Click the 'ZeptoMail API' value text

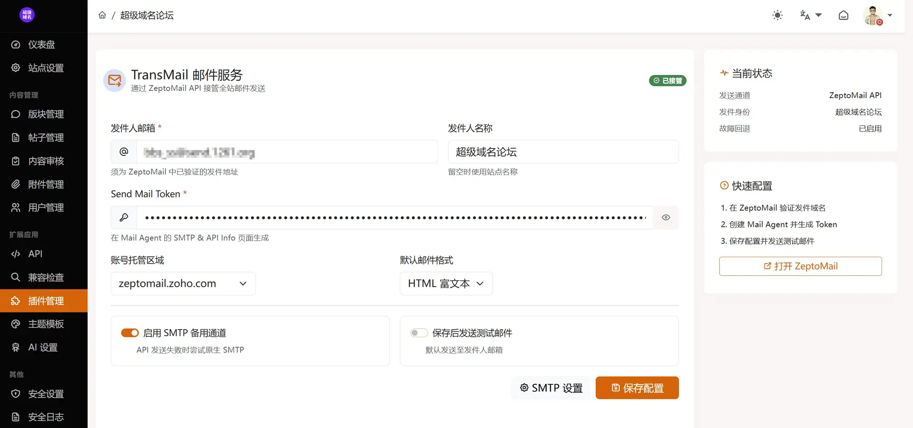(855, 95)
